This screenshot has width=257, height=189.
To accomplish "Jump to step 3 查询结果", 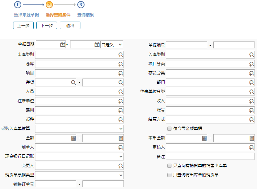I will tap(86, 15).
